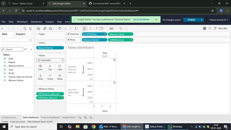Collapse the Data pane with the chevron
Viewport: 231px width, 130px height.
(32, 34)
